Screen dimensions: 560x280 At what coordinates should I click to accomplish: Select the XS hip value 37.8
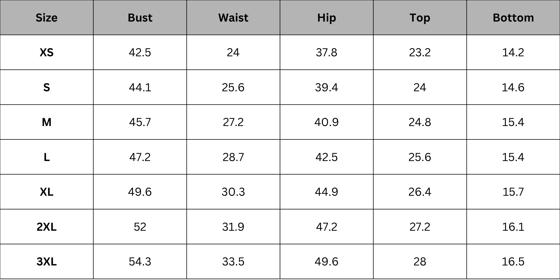[326, 52]
